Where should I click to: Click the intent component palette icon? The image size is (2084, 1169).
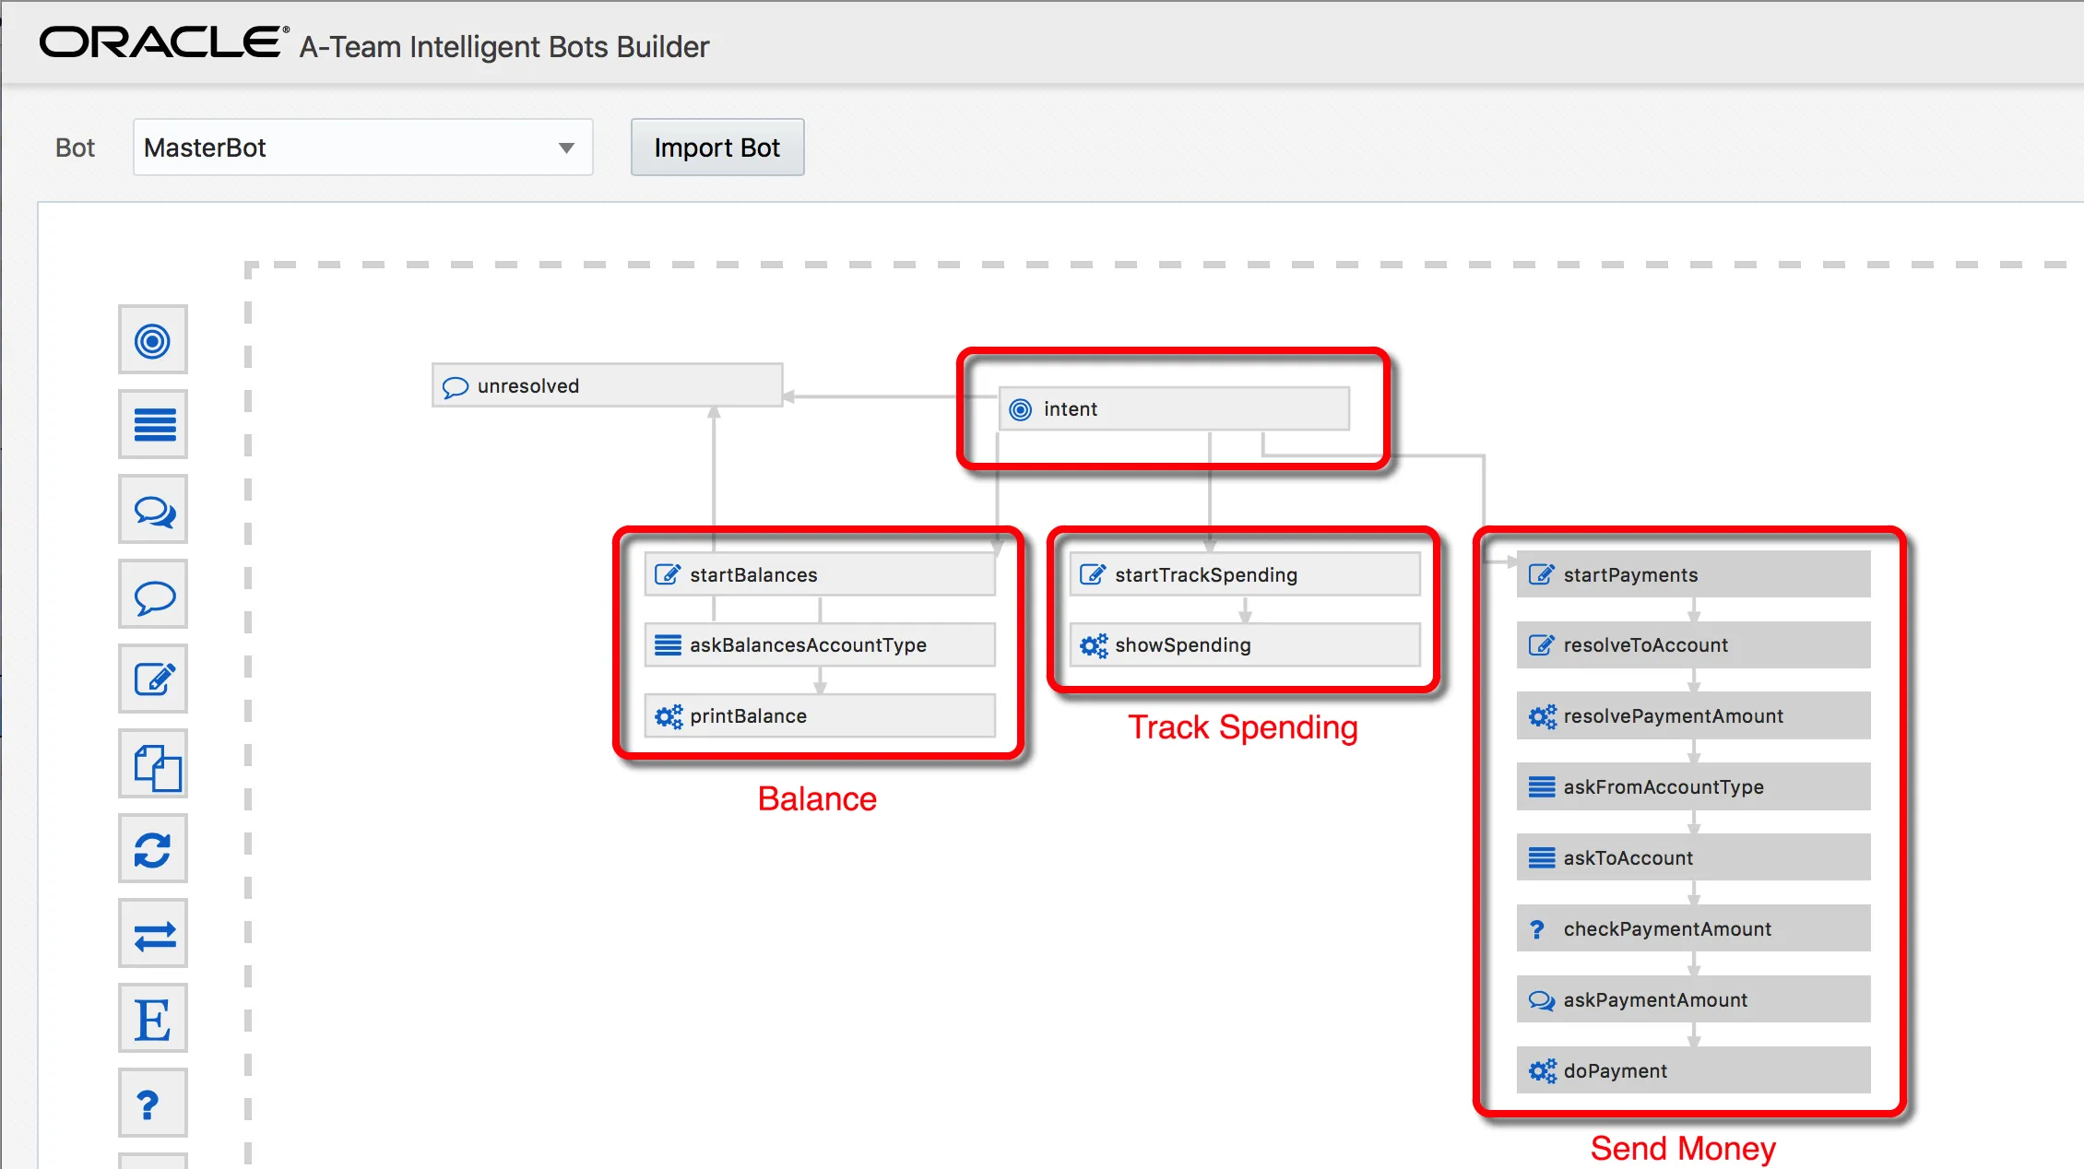[x=153, y=340]
